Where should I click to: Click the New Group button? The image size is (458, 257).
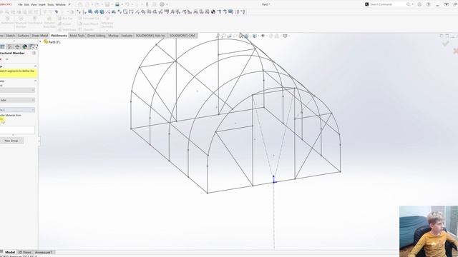click(11, 141)
